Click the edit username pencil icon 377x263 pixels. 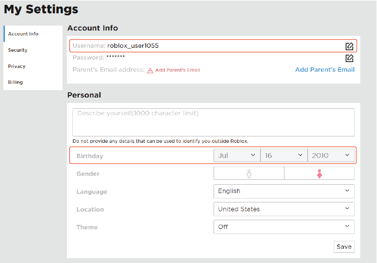click(x=349, y=46)
